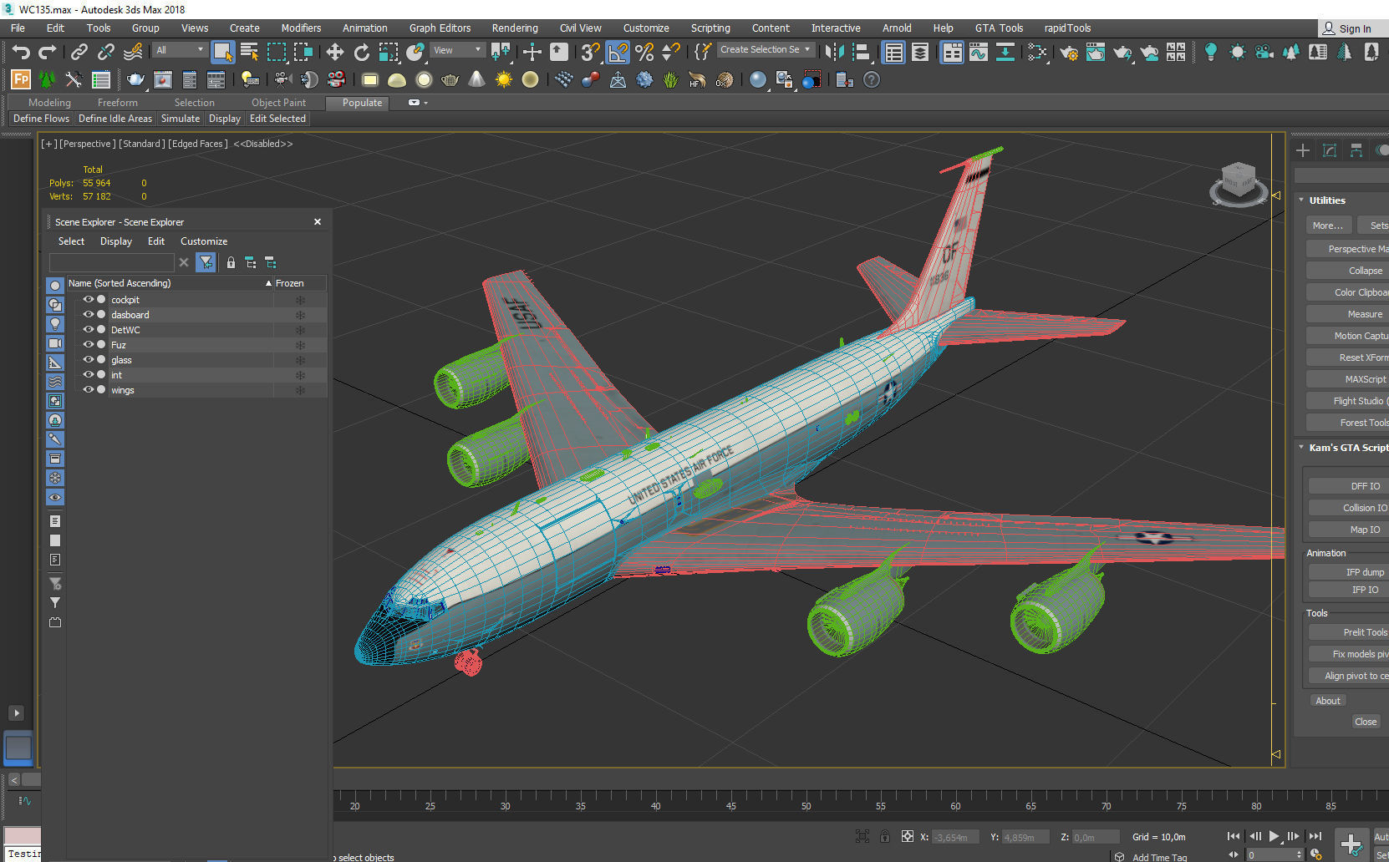Click the Name column sort arrow
The width and height of the screenshot is (1389, 862).
pyautogui.click(x=268, y=283)
